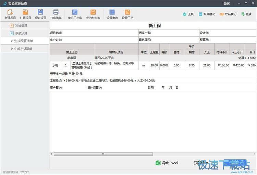Viewport: 257px width, 175px height.
Task: Print the list using 打印清单 icon
Action: pos(56,14)
